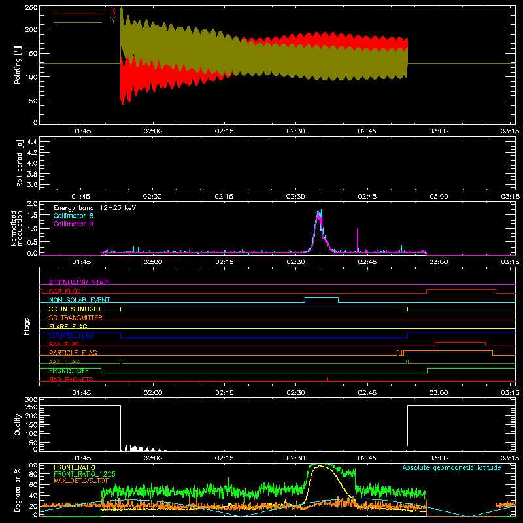Click the Collimator 8 legend entry

click(73, 216)
